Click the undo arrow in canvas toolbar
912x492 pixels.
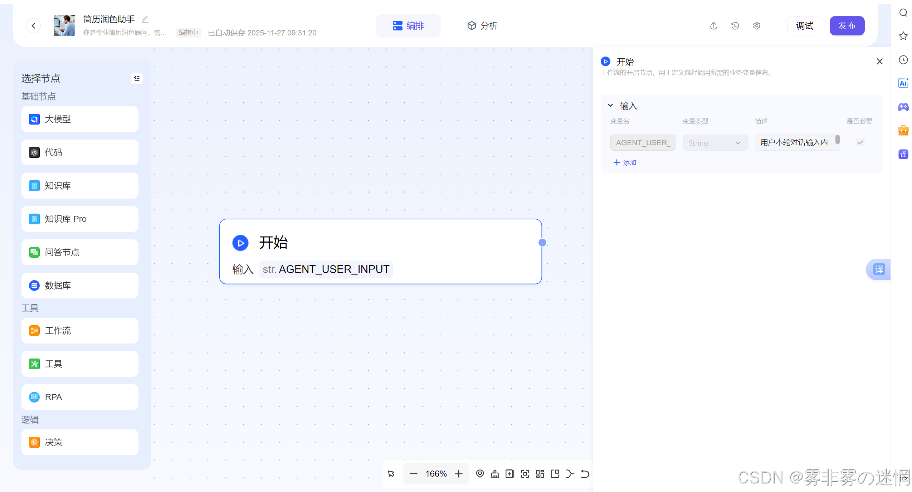pyautogui.click(x=585, y=474)
